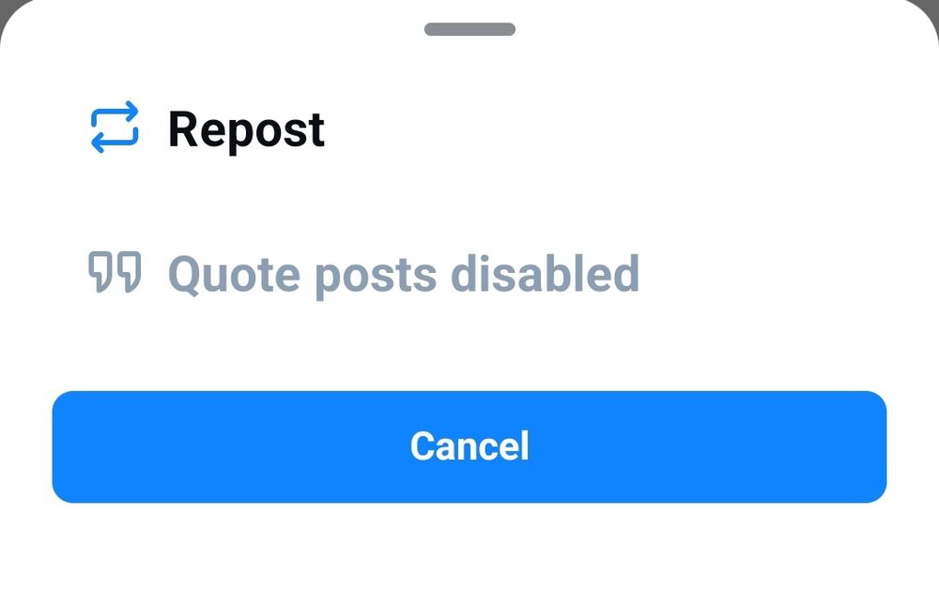The height and width of the screenshot is (604, 939).
Task: Click the white Cancel text
Action: pos(469,446)
